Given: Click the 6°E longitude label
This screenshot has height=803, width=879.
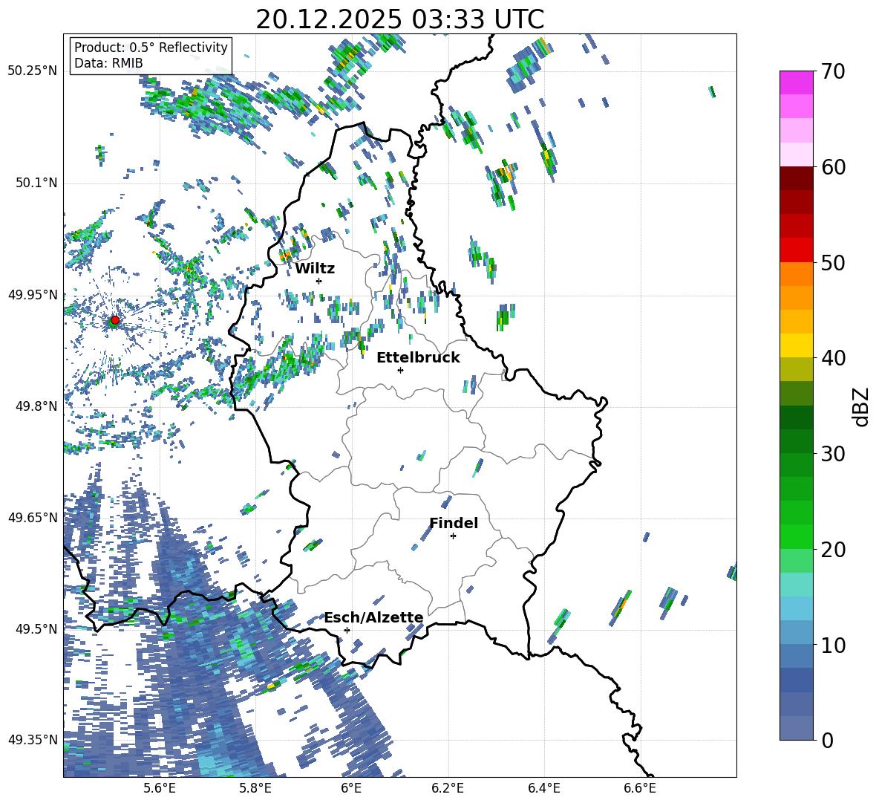Looking at the screenshot, I should (x=351, y=788).
